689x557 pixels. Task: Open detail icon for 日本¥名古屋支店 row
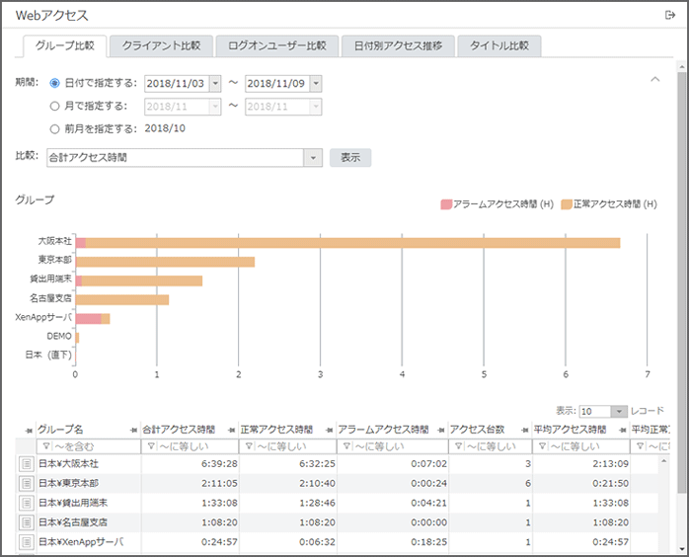[27, 522]
